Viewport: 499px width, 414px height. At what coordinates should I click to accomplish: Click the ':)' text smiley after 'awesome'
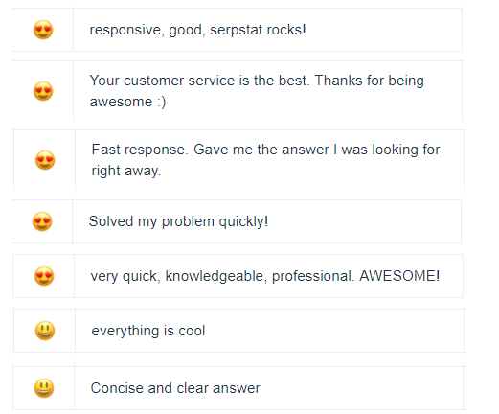click(x=161, y=102)
